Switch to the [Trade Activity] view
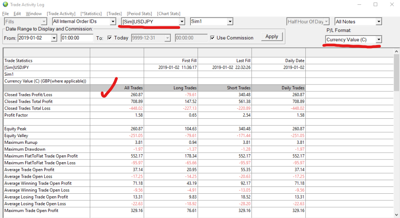Image resolution: width=400 pixels, height=218 pixels. tap(61, 14)
